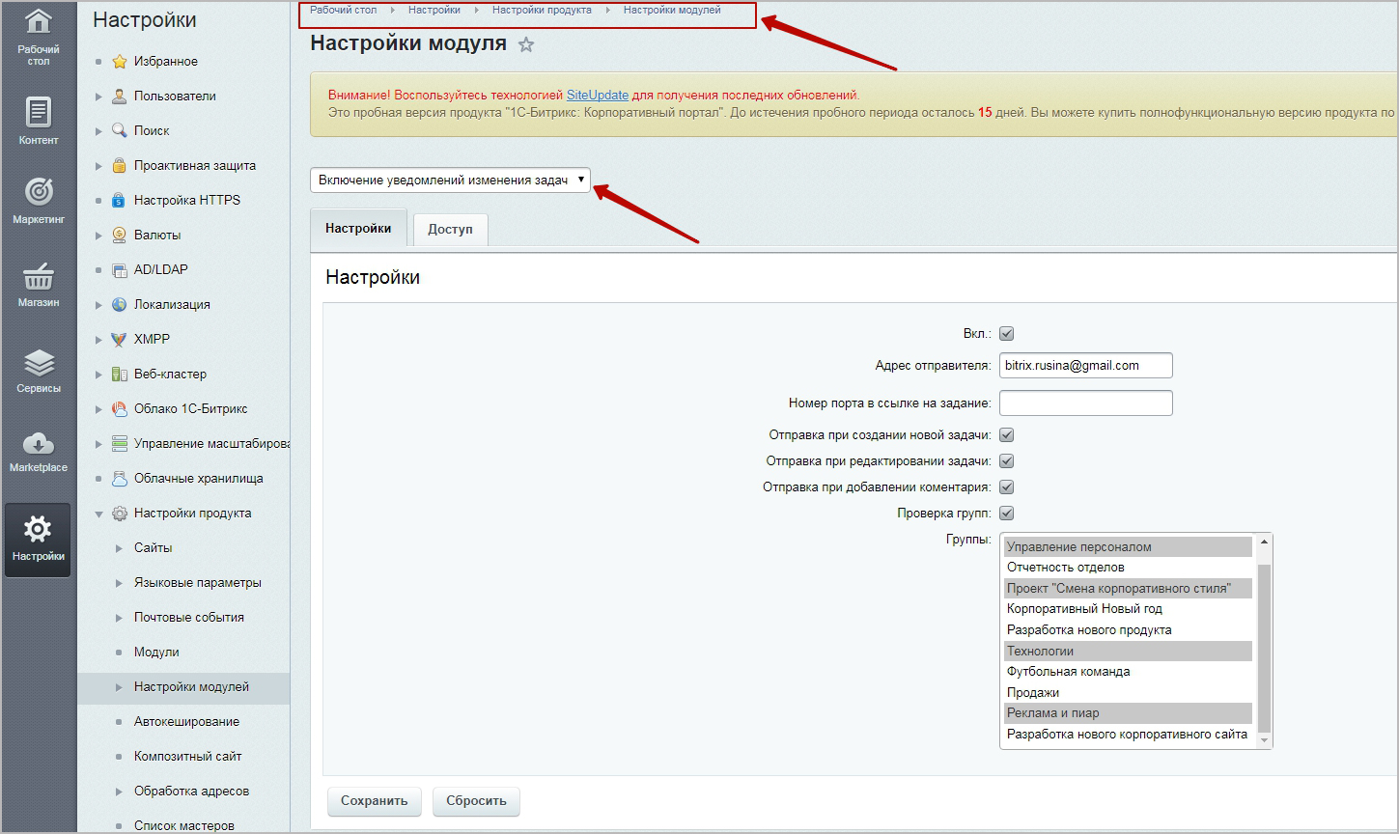
Task: Click the Адрес отправителя email field
Action: coord(1085,366)
